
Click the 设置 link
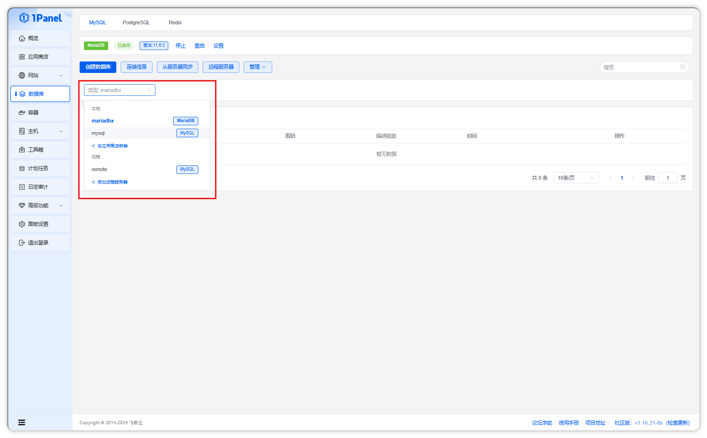coord(219,46)
